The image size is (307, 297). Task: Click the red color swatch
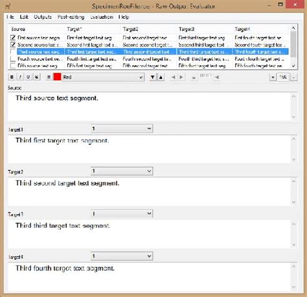(x=57, y=77)
